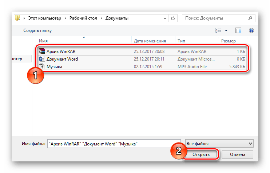Click the folder icon in address bar
This screenshot has width=270, height=173.
pos(17,18)
